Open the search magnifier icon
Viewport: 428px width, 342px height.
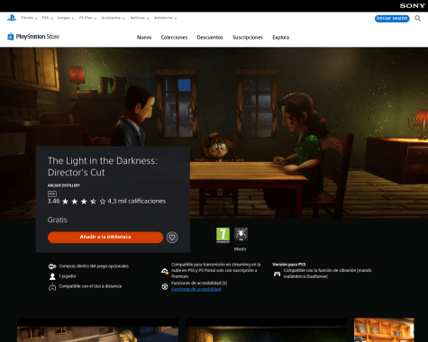(x=418, y=18)
